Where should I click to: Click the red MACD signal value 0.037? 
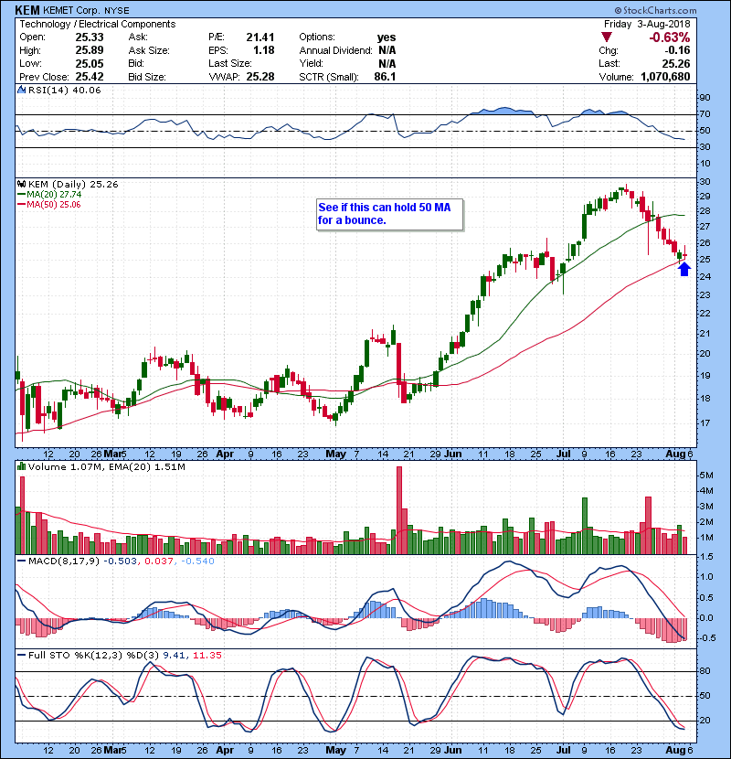coord(159,561)
